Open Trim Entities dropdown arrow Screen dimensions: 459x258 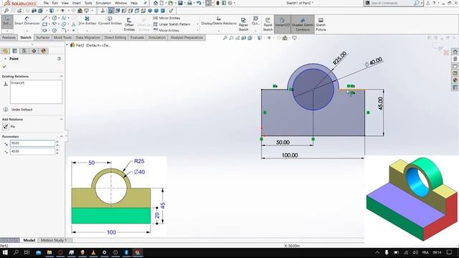pyautogui.click(x=87, y=30)
